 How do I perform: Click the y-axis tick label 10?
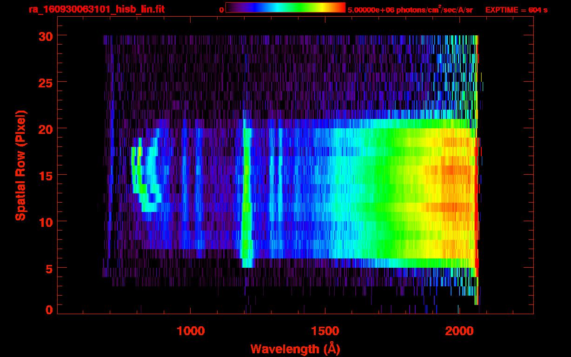pyautogui.click(x=45, y=222)
